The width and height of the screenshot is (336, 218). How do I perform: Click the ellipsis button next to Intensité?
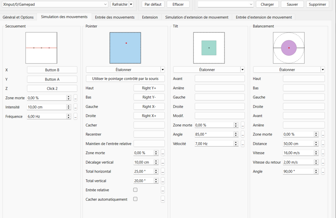pos(75,107)
